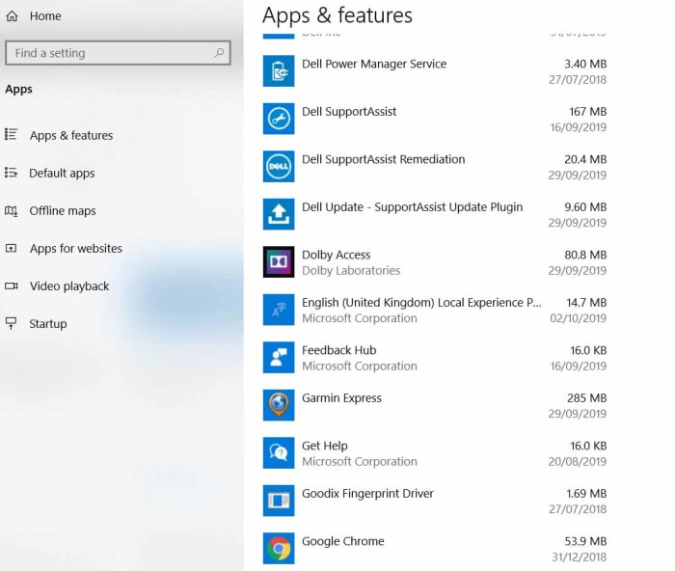Screen dimensions: 675x571
Task: Click Dolby Laboratories publisher text
Action: 351,270
